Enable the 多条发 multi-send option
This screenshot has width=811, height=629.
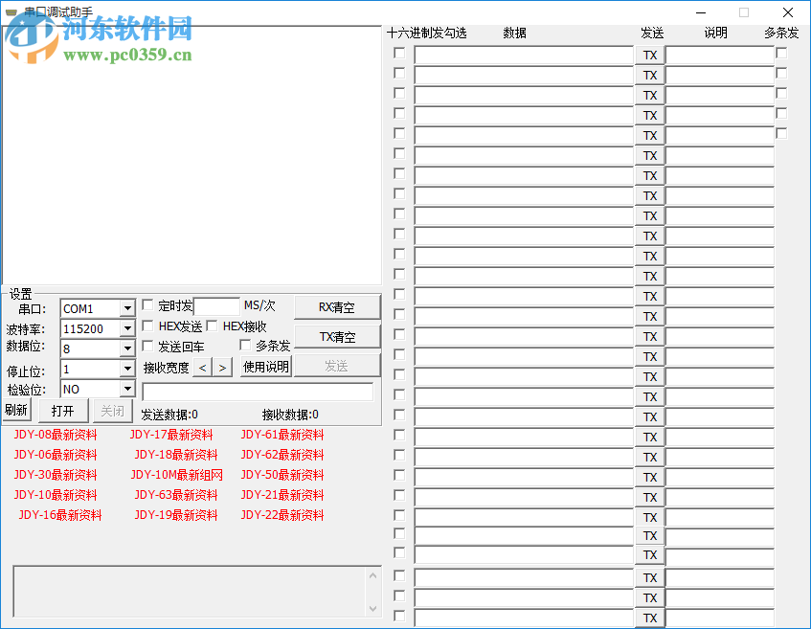click(x=246, y=346)
